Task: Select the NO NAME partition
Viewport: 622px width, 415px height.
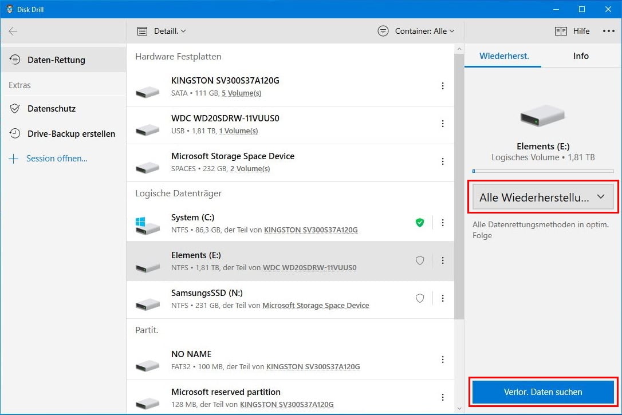Action: (290, 361)
